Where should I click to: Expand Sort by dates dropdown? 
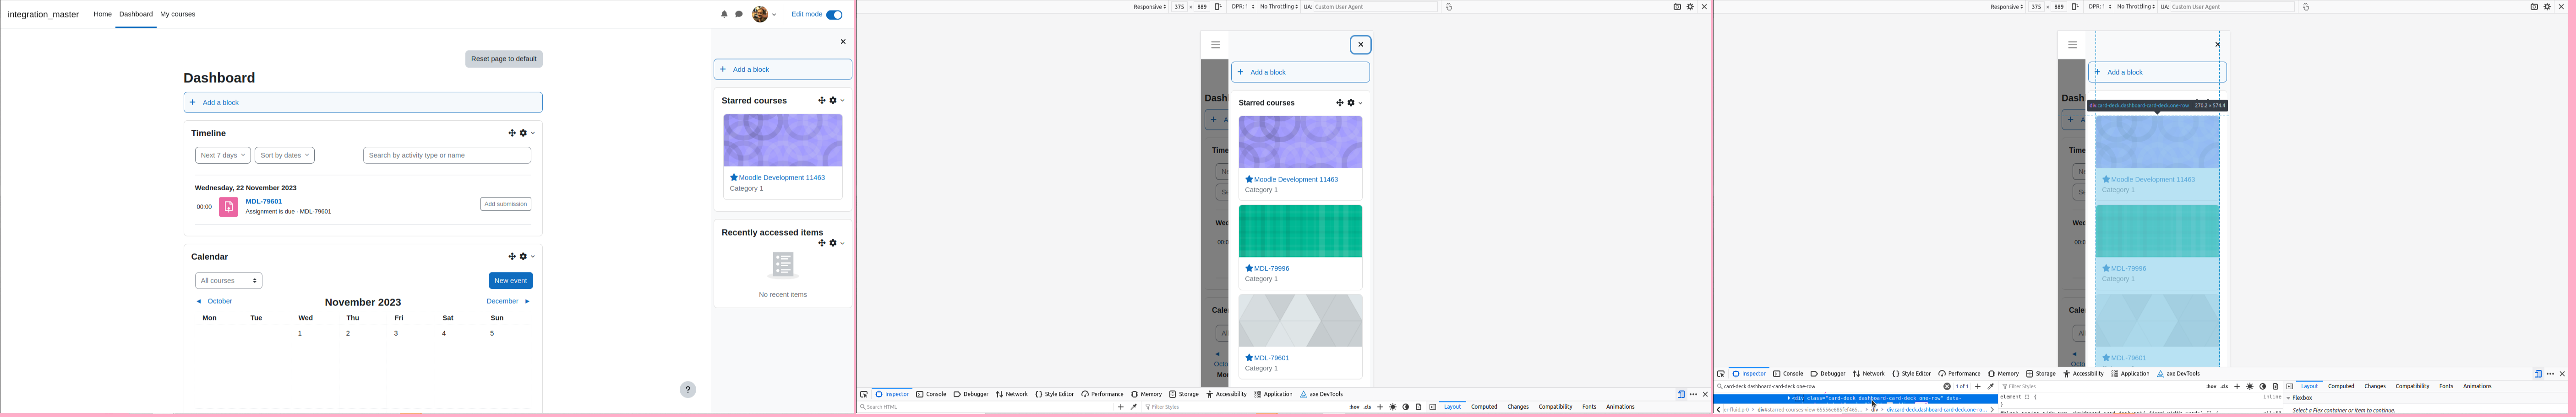point(285,155)
